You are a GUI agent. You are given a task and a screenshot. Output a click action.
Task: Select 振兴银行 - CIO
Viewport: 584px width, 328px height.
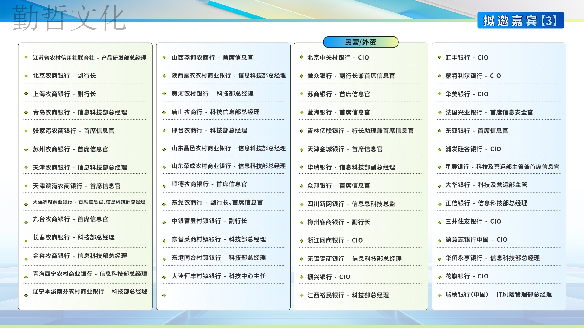point(329,277)
